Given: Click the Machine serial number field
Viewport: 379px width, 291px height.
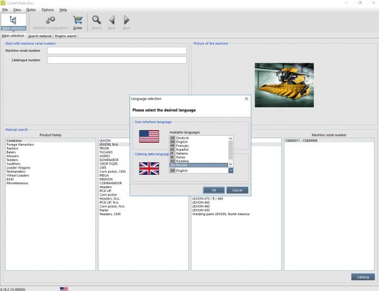Looking at the screenshot, I should click(x=117, y=50).
